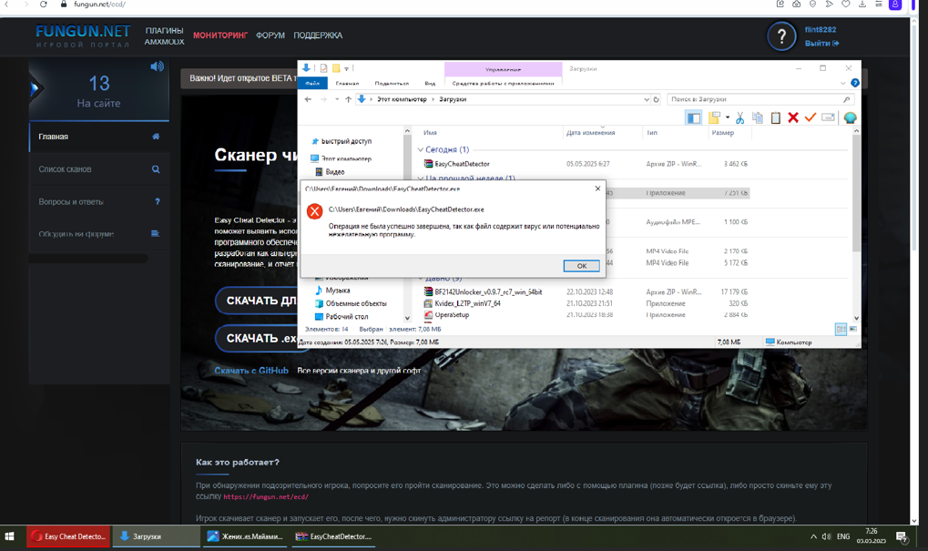Open the "Скачать с GitHub" link
The width and height of the screenshot is (928, 551).
(251, 371)
